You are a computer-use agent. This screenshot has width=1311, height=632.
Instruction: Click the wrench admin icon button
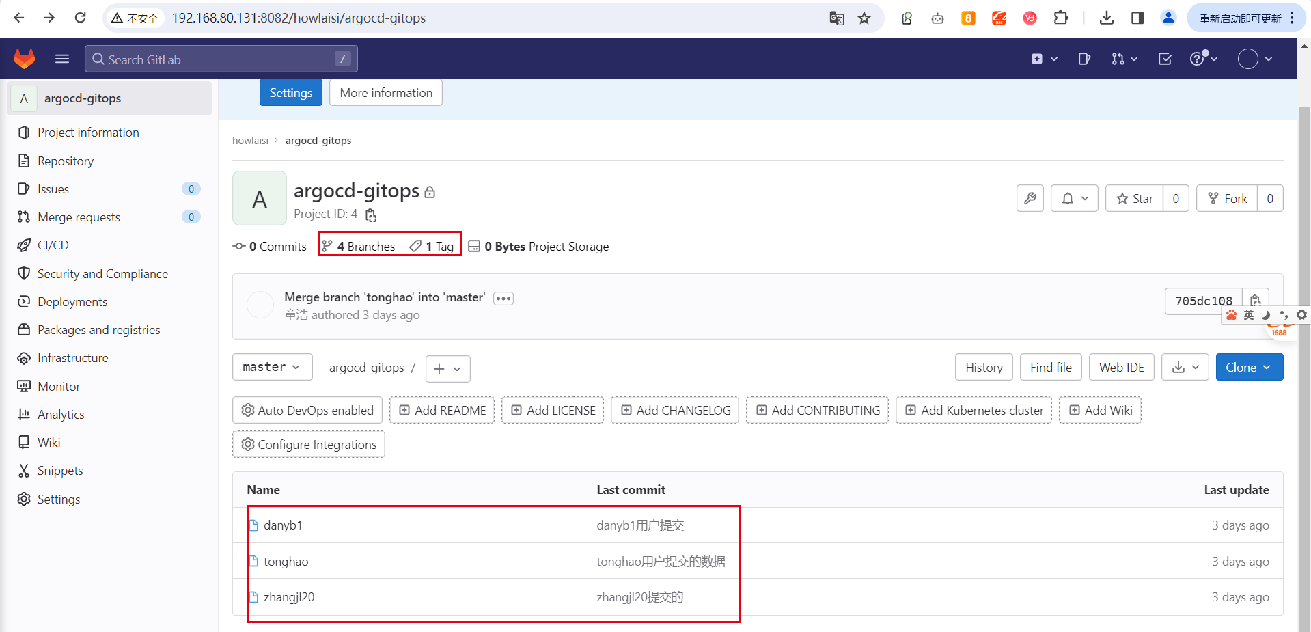pyautogui.click(x=1030, y=198)
